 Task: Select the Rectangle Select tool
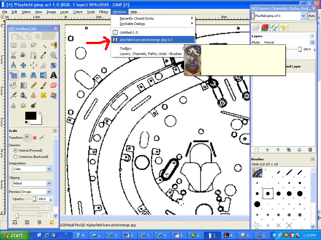[13, 46]
